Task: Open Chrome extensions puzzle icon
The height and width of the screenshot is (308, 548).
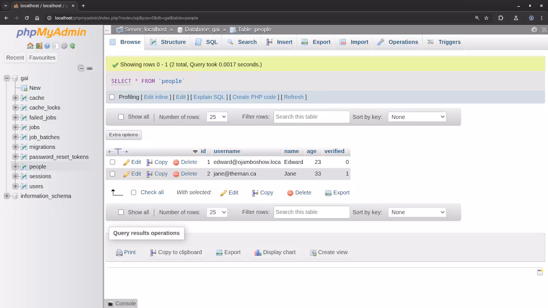Action: coord(500,18)
